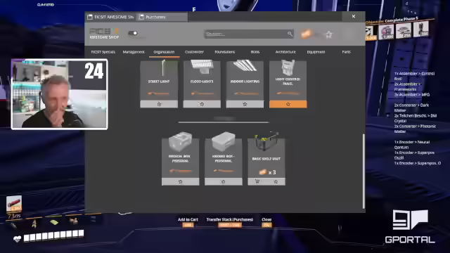Open the Foundations category tab
The image size is (450, 253).
click(x=225, y=52)
